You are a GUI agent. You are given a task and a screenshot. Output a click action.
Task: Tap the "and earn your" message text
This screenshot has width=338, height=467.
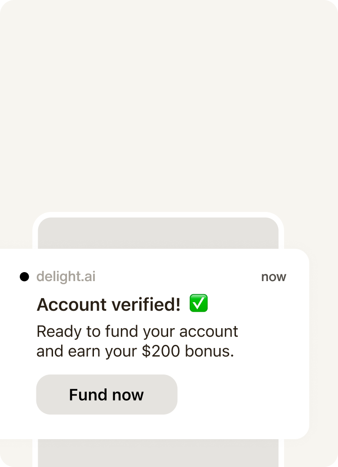(x=87, y=352)
